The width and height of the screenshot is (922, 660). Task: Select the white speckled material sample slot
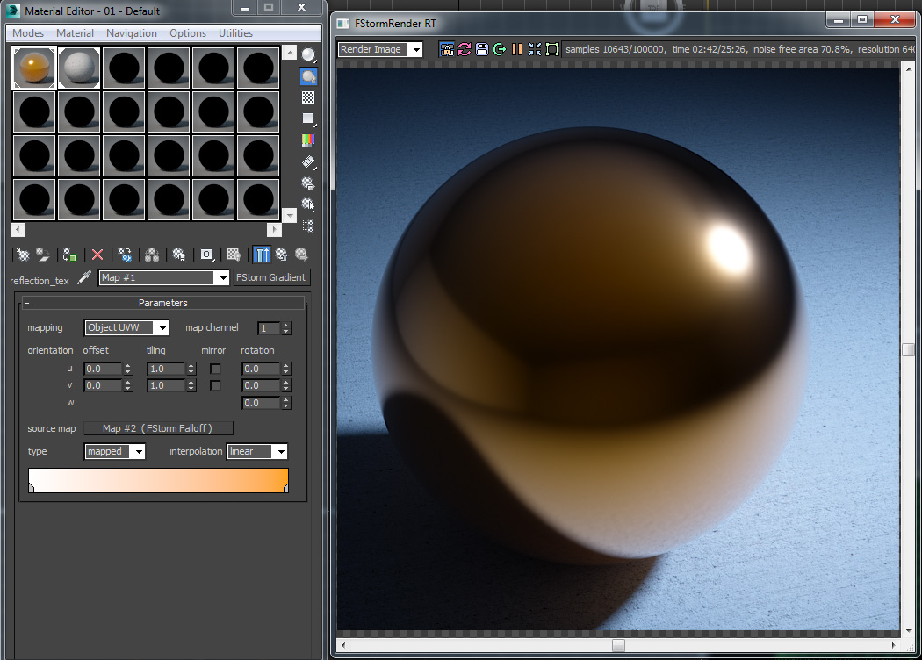[x=79, y=68]
